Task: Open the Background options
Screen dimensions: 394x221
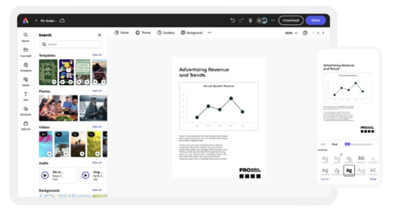Action: coord(192,33)
